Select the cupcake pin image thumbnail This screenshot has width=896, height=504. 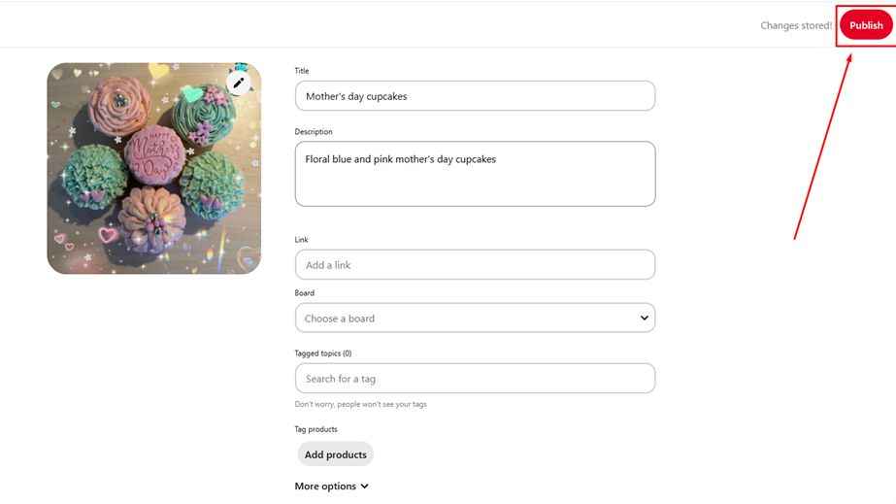tap(153, 169)
